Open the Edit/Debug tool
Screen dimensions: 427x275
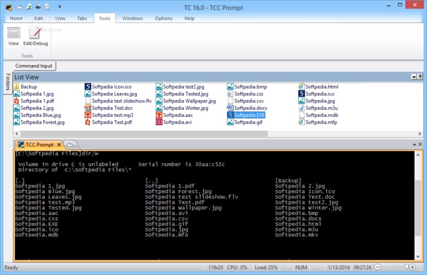(x=35, y=36)
